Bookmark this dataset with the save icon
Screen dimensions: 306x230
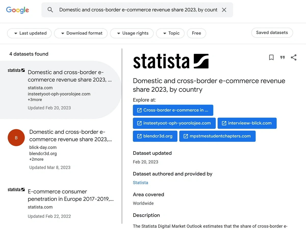[271, 57]
